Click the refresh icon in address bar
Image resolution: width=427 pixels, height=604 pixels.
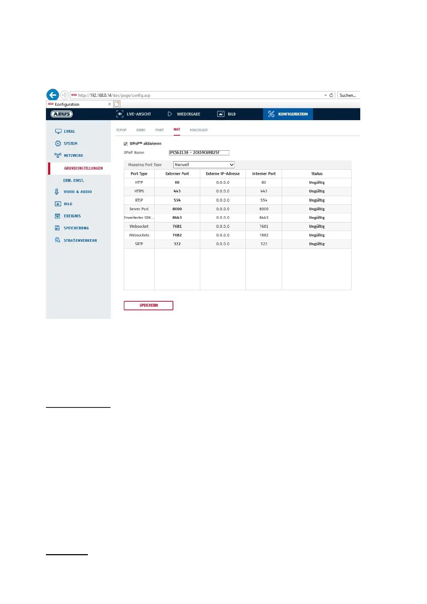331,95
